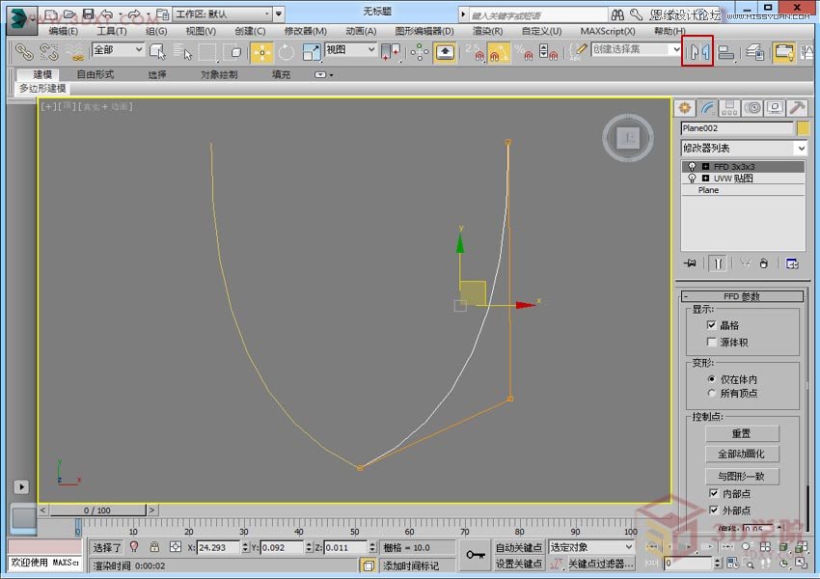Choose the Rectangular Selection Region tool
Screen dimensions: 820x579
[x=207, y=52]
